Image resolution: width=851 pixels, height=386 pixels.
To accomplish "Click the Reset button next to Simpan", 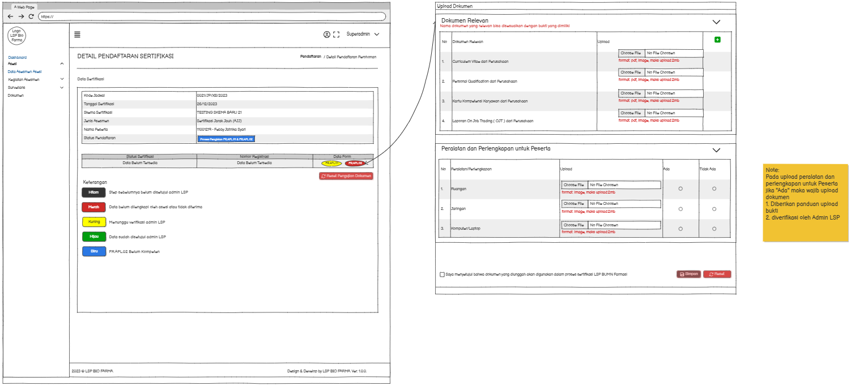I will point(717,274).
